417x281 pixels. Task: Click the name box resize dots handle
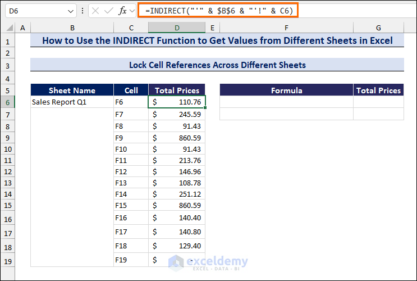[83, 11]
